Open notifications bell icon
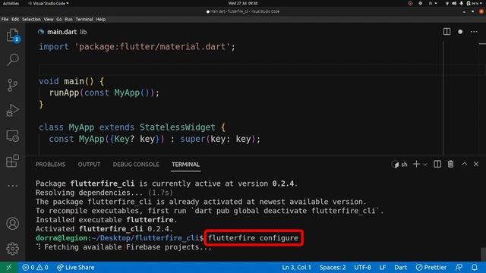The width and height of the screenshot is (486, 273). click(x=475, y=267)
